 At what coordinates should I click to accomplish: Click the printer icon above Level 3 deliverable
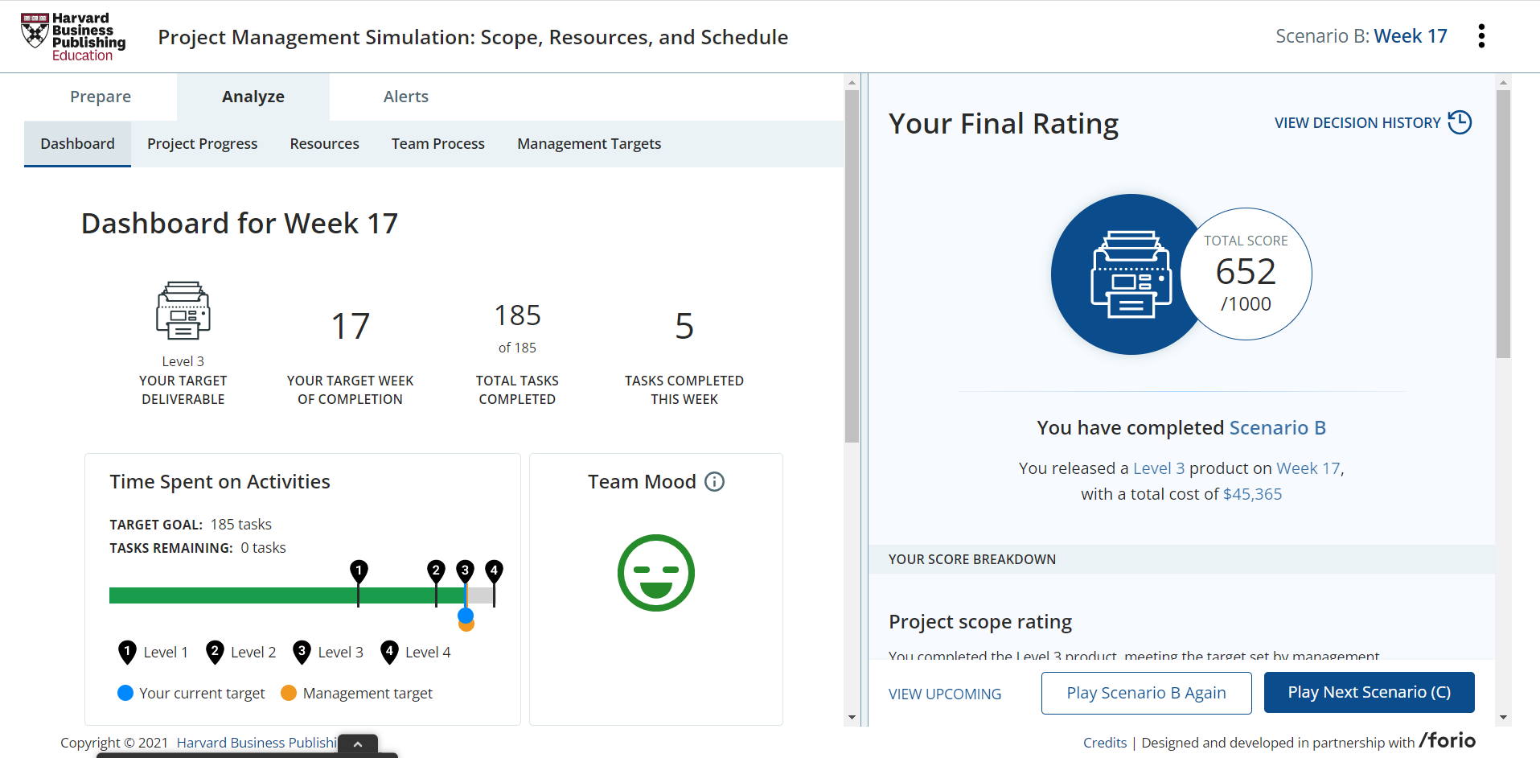pos(183,311)
